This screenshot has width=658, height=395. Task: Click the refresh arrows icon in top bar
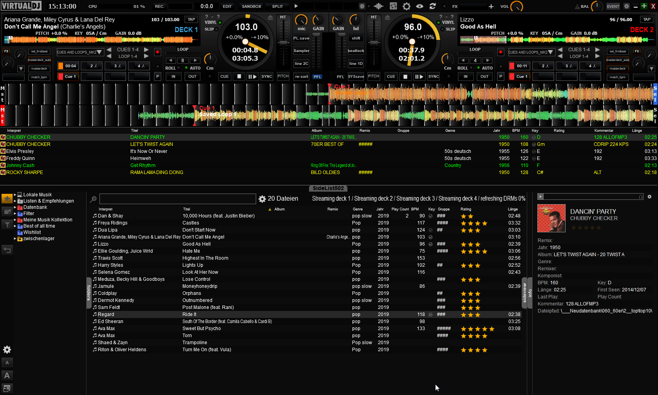tap(432, 6)
